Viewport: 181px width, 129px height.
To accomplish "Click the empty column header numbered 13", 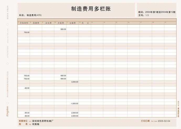I will (97, 23).
